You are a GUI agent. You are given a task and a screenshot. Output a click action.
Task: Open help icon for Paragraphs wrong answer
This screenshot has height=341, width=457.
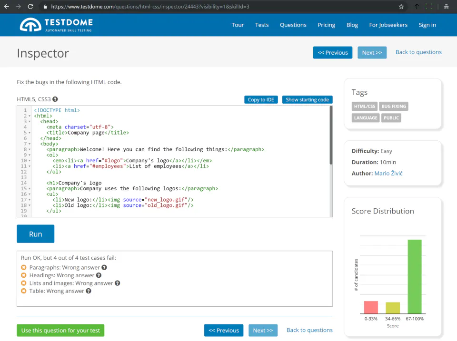(x=104, y=267)
